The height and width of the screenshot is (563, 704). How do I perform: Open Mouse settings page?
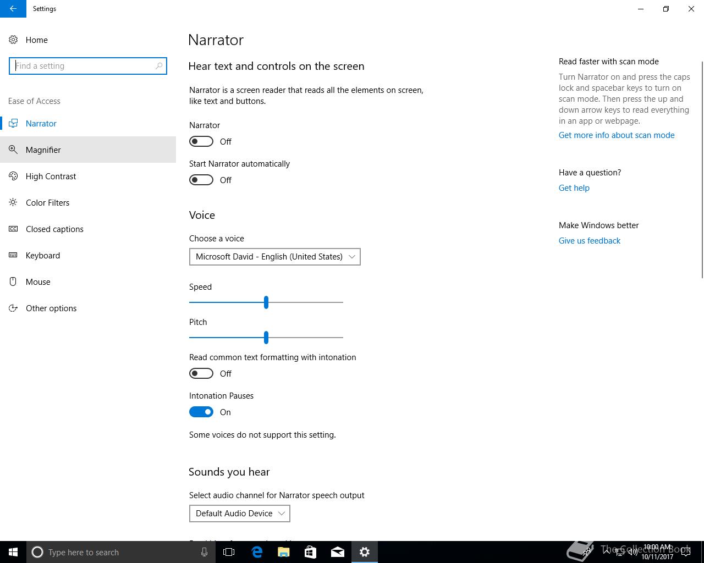(88, 281)
